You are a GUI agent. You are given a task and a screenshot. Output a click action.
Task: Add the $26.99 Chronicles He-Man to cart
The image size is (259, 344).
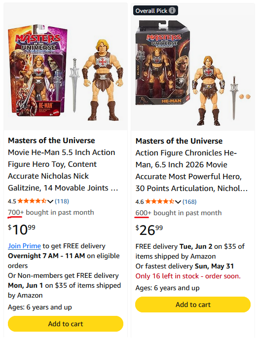coord(193,305)
